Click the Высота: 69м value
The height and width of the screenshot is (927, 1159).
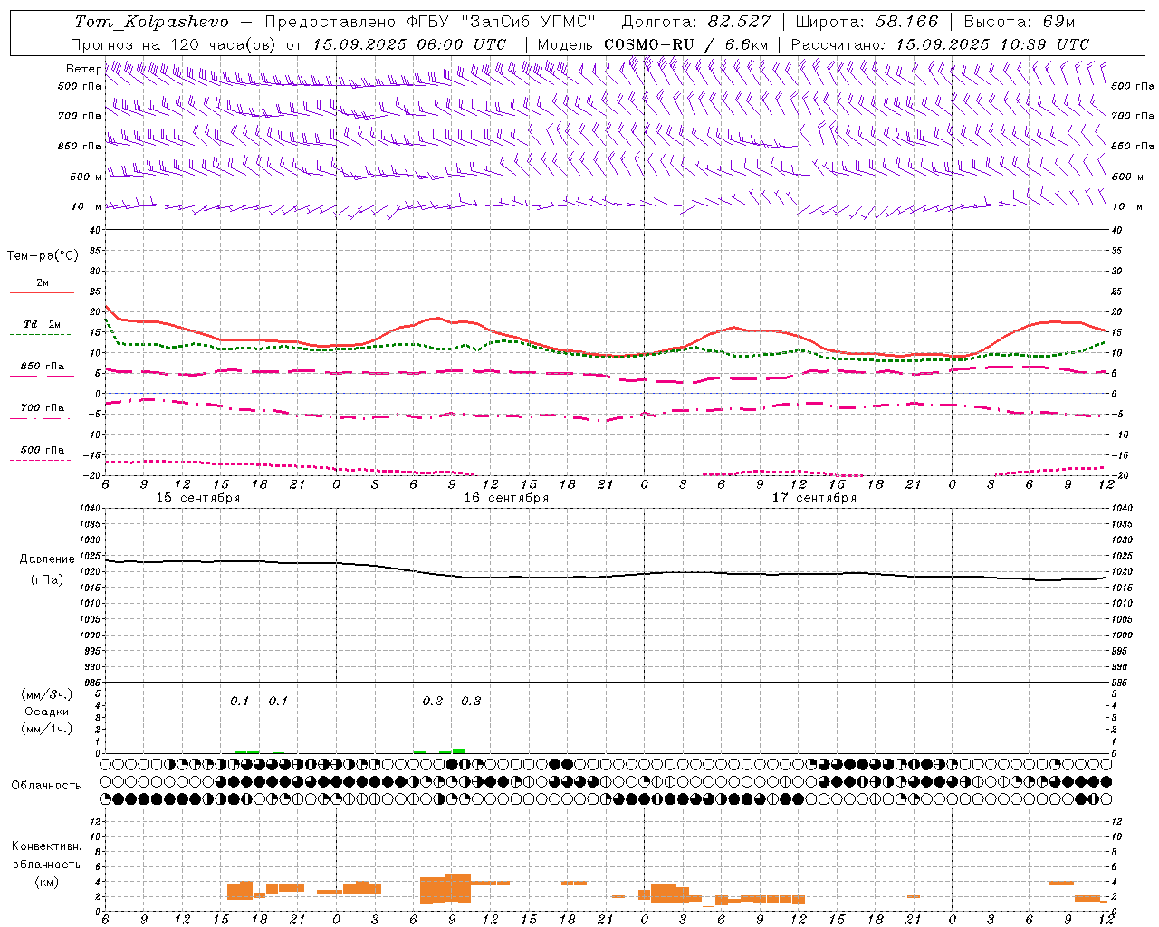coord(1019,22)
